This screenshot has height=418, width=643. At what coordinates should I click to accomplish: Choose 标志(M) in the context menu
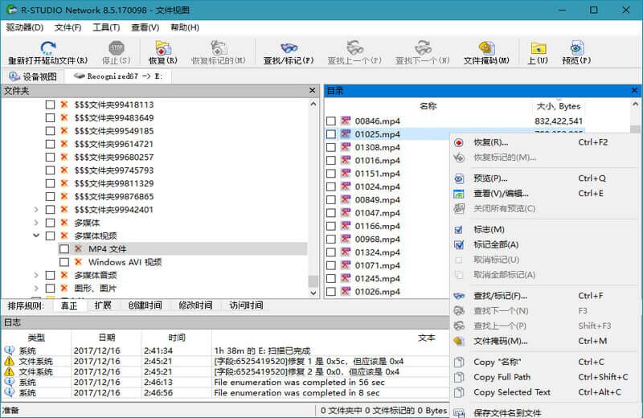[x=489, y=230]
